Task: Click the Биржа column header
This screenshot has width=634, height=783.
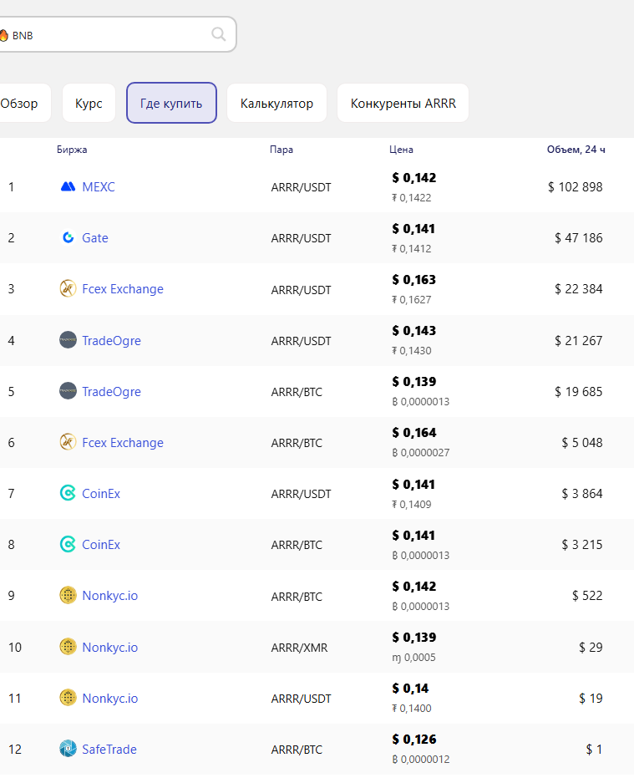Action: 72,150
